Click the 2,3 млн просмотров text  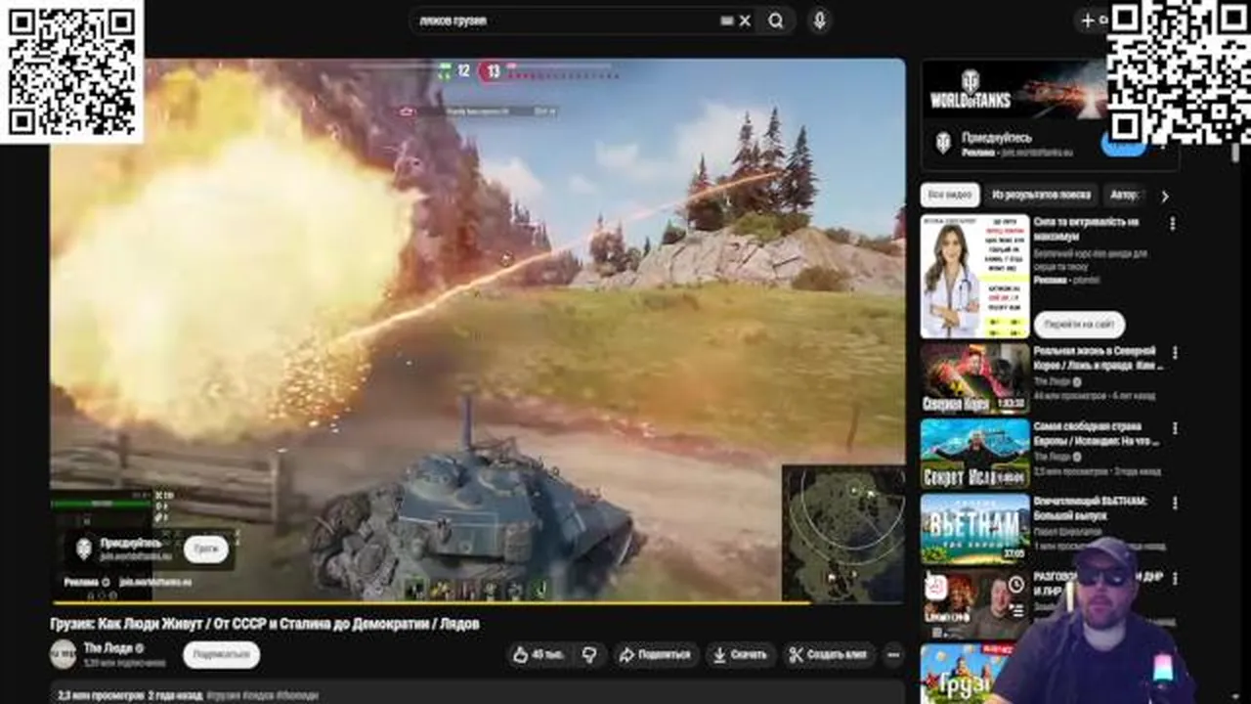click(x=101, y=695)
